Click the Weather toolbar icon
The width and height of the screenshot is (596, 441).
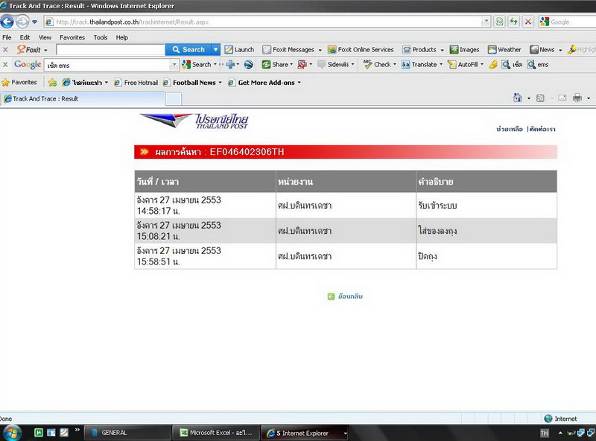pyautogui.click(x=504, y=50)
